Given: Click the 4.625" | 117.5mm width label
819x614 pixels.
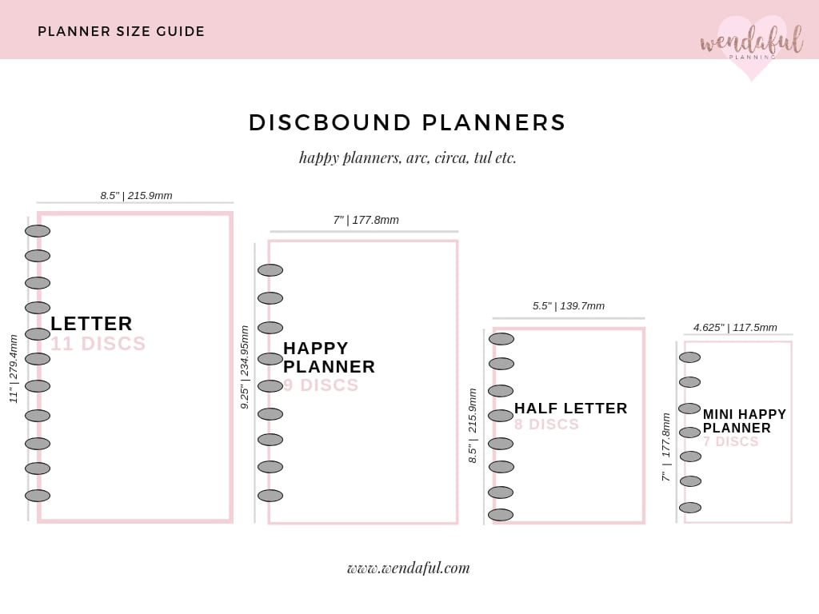Looking at the screenshot, I should [735, 327].
